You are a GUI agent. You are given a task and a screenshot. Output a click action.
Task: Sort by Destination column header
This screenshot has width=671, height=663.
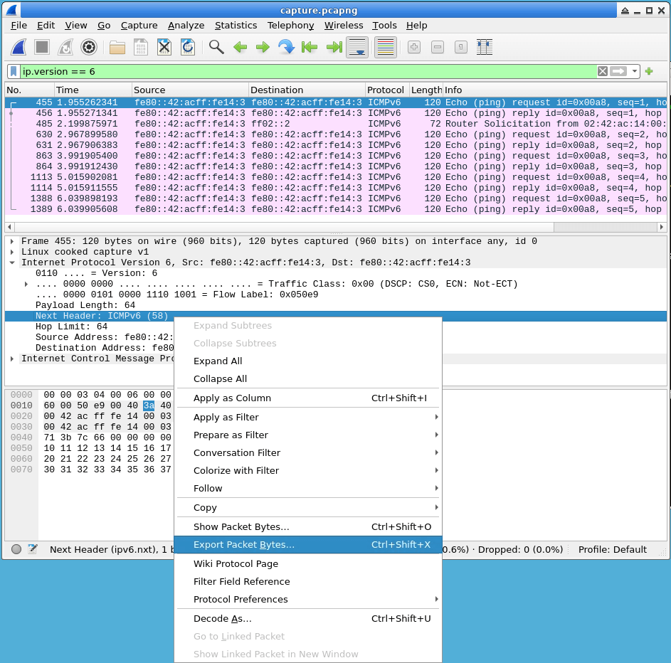point(307,90)
